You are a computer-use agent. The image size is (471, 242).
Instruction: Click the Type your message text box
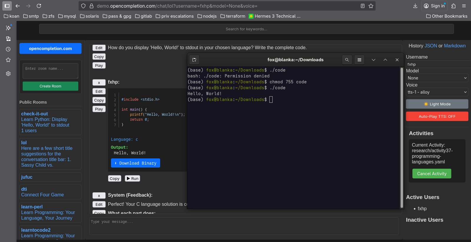click(x=243, y=226)
